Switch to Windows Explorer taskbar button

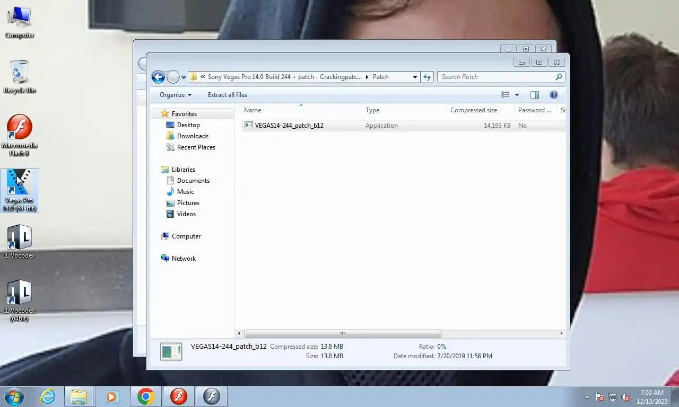click(x=79, y=396)
